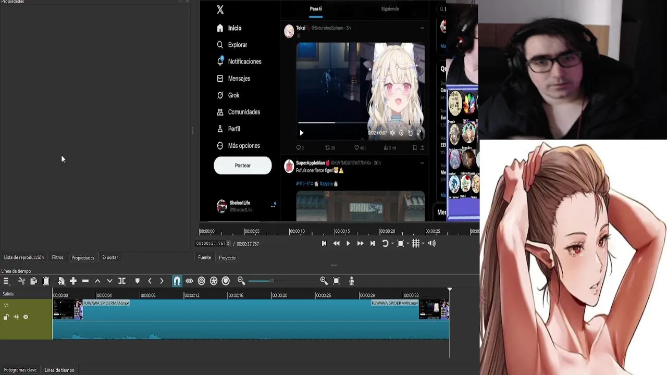Image resolution: width=667 pixels, height=375 pixels.
Task: Ripple delete with the minus icon
Action: click(85, 281)
